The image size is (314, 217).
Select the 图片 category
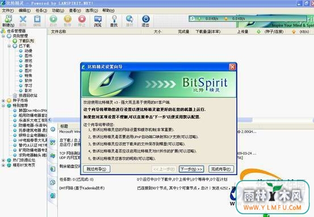28,71
